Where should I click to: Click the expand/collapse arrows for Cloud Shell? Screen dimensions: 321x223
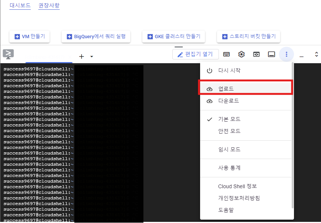[316, 54]
